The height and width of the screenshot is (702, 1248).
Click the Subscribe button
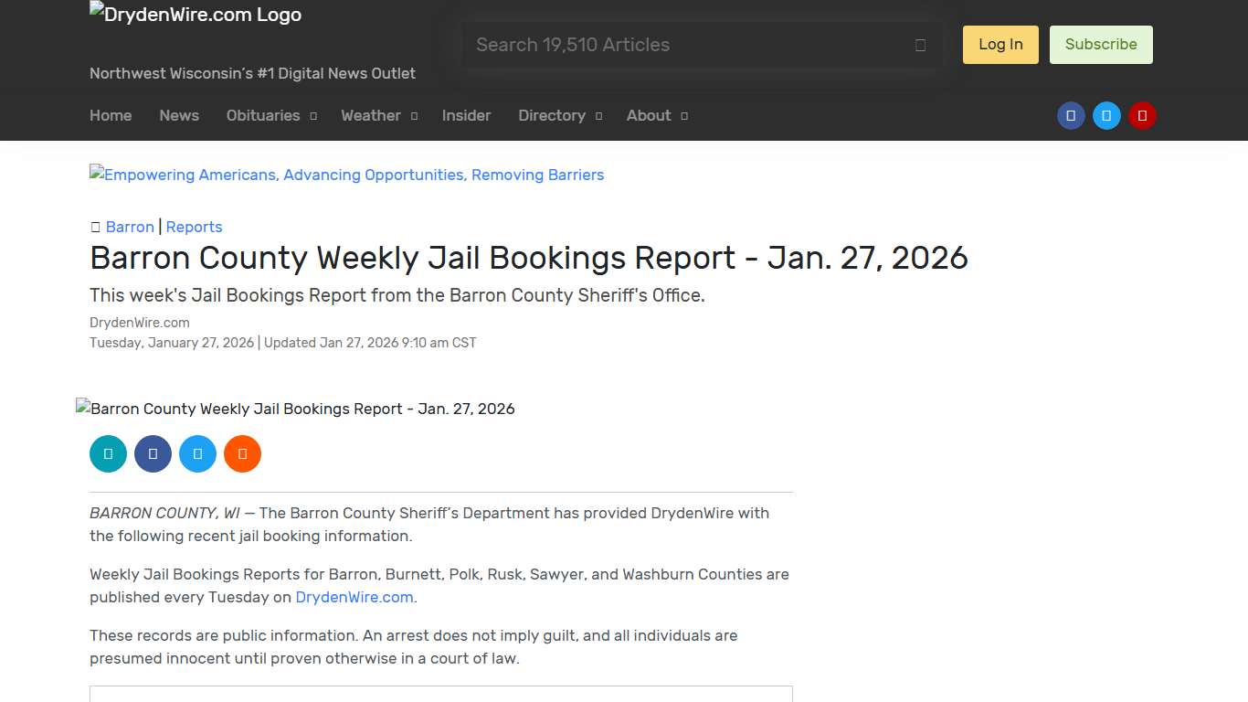(x=1101, y=44)
